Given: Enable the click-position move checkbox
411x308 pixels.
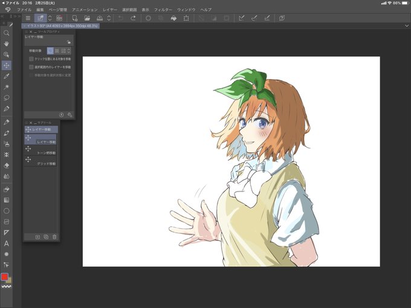Looking at the screenshot, I should pyautogui.click(x=31, y=59).
